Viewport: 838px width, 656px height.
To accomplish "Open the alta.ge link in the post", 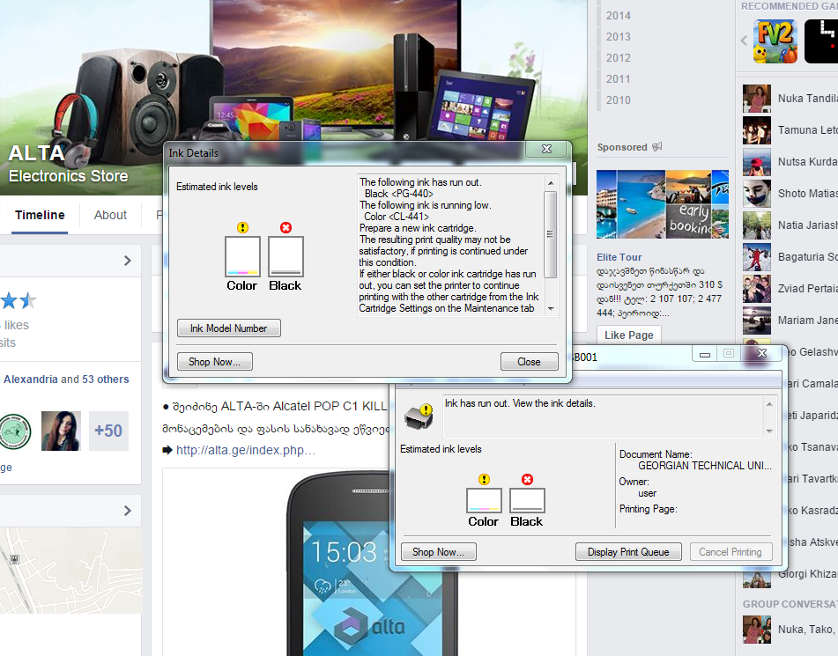I will [245, 450].
